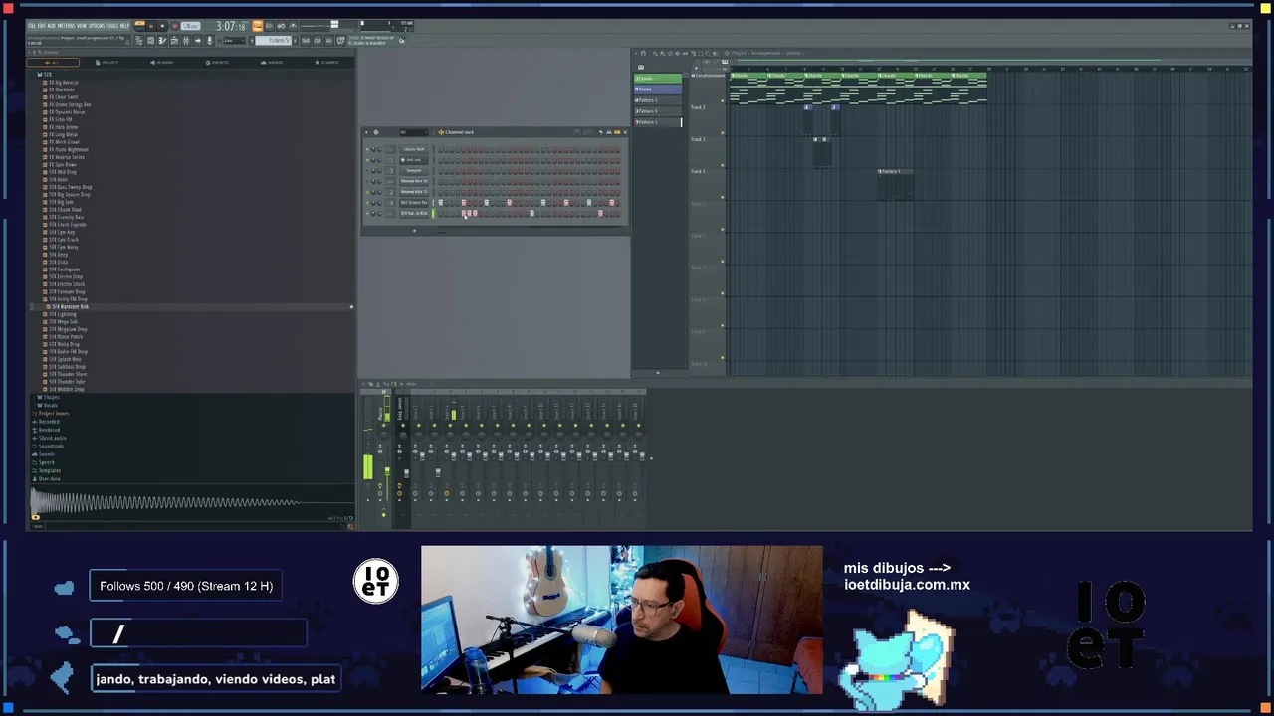1274x716 pixels.
Task: Select the ALL browser tab
Action: pos(53,63)
